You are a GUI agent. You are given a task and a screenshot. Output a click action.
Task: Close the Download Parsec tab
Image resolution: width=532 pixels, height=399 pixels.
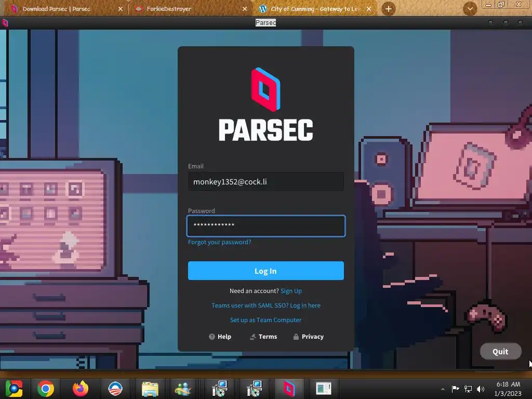coord(121,9)
